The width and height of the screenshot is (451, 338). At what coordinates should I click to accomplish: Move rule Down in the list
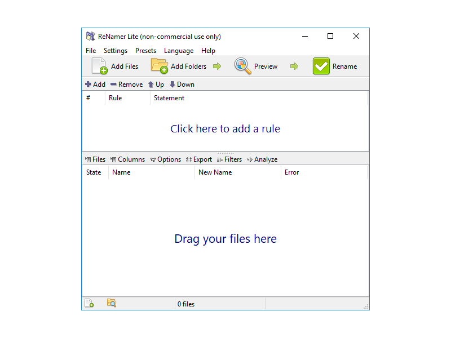182,84
